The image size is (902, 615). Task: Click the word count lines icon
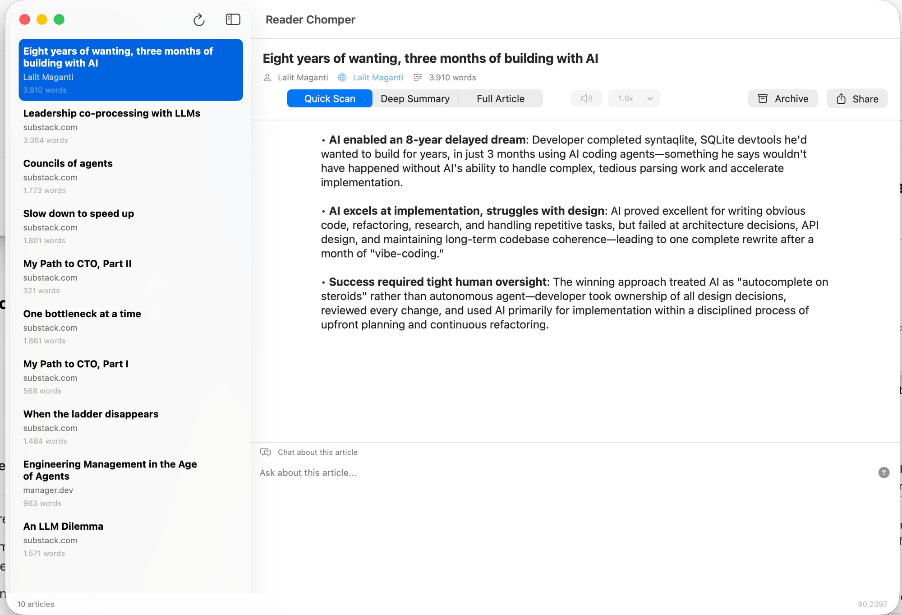coord(418,78)
